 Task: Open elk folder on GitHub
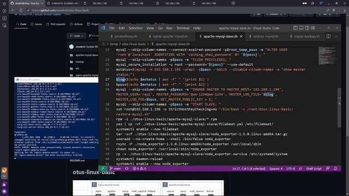pyautogui.click(x=77, y=69)
